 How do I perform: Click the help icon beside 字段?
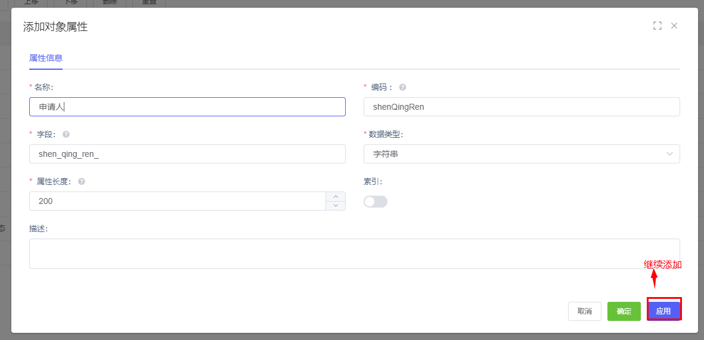[66, 134]
